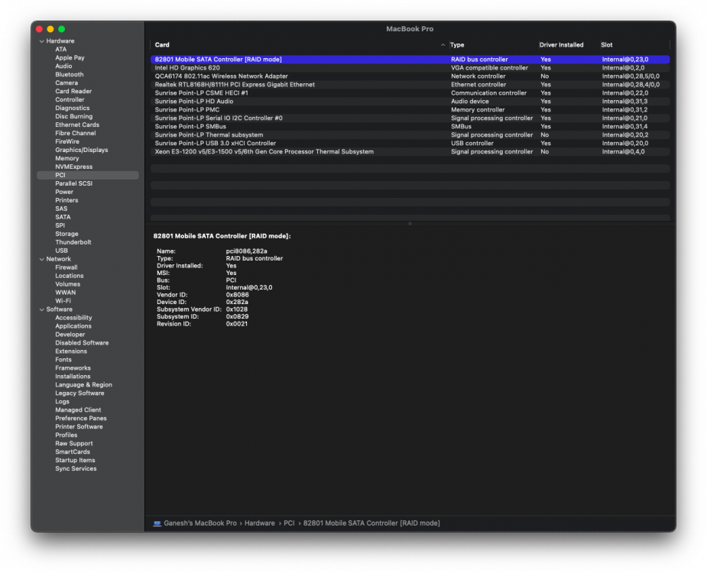Select QCA6174 802.11ac Wireless Network Adapter row
The height and width of the screenshot is (573, 707).
coord(410,76)
